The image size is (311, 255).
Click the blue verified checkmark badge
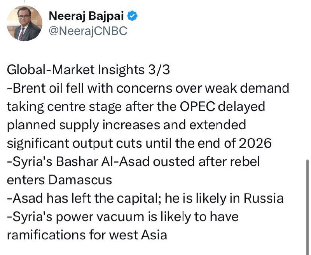[x=132, y=16]
